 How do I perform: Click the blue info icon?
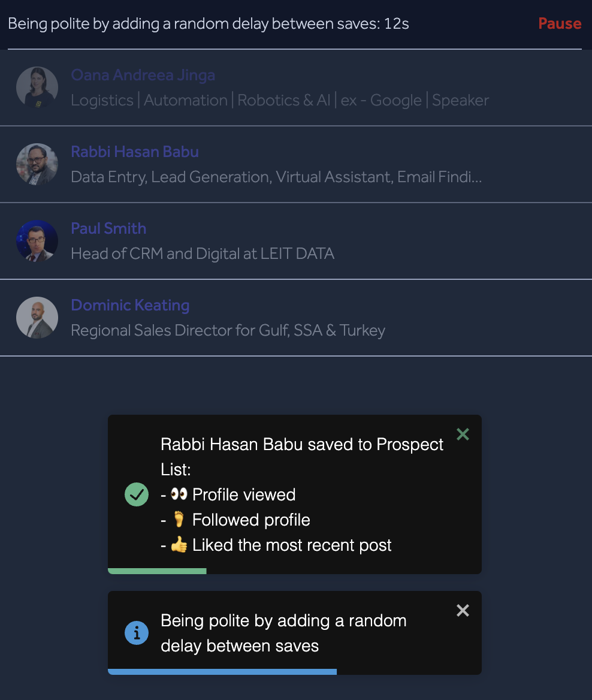(x=137, y=633)
